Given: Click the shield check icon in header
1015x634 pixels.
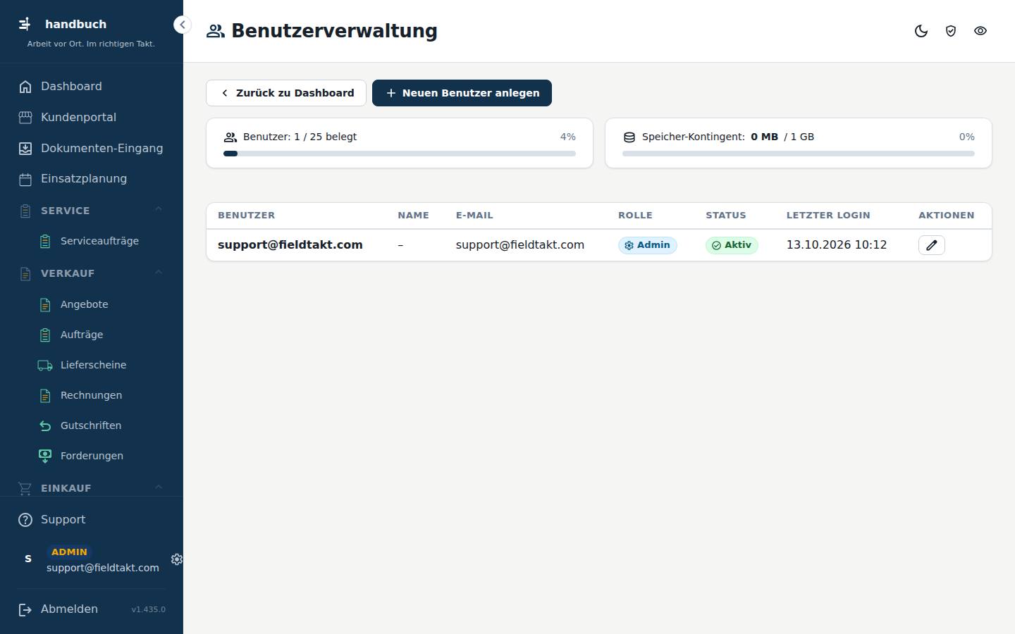Looking at the screenshot, I should (951, 31).
